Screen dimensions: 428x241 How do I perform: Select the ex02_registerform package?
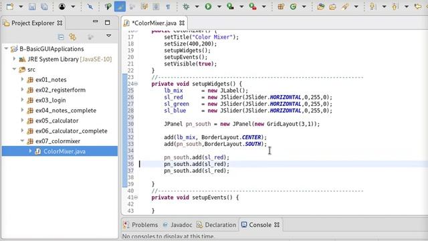(x=60, y=90)
